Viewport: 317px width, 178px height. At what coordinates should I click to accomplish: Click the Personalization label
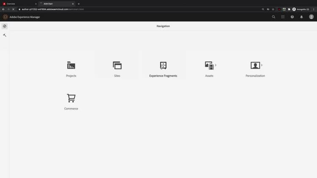point(255,76)
